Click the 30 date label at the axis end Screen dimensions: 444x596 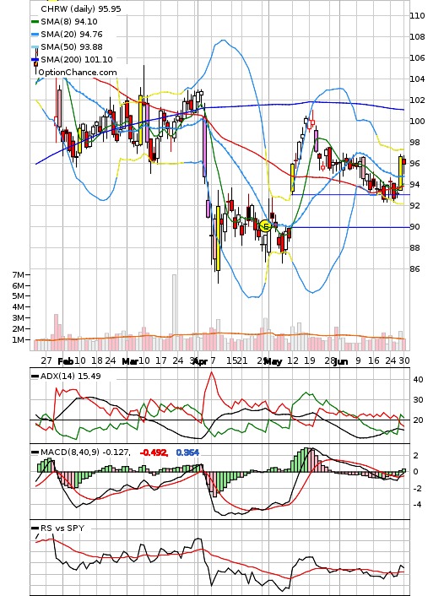(x=404, y=360)
